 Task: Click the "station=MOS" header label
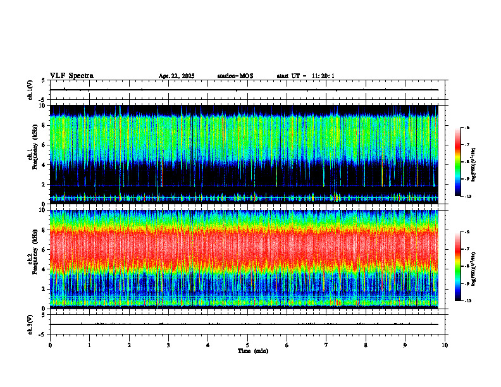(x=235, y=76)
